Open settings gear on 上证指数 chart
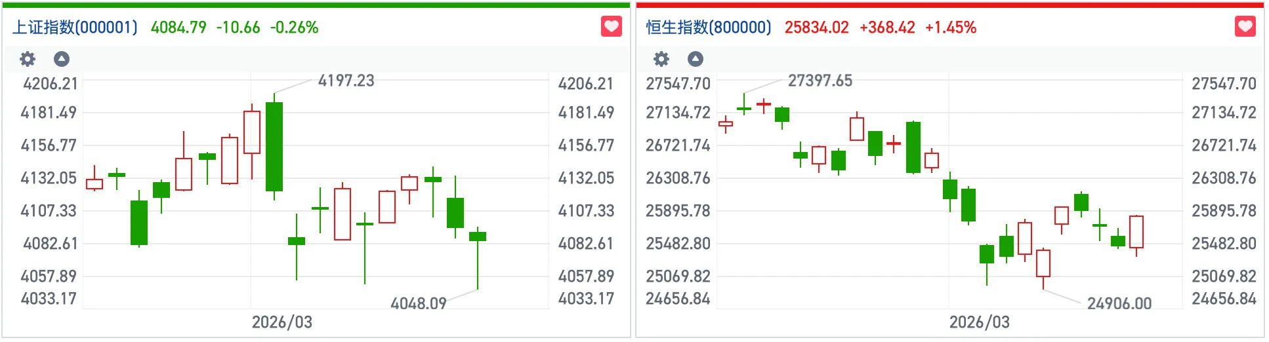The width and height of the screenshot is (1269, 342). 28,59
